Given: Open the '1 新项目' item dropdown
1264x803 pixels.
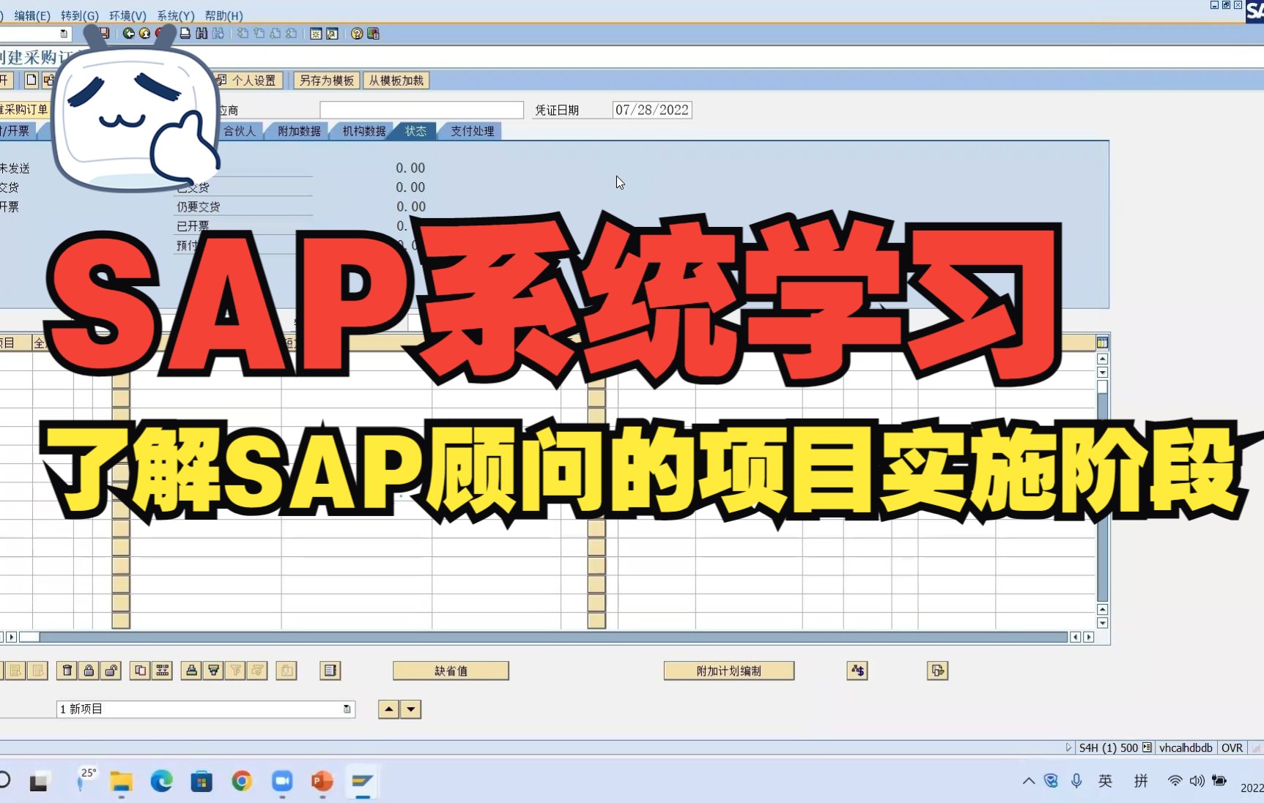Looking at the screenshot, I should (x=347, y=709).
